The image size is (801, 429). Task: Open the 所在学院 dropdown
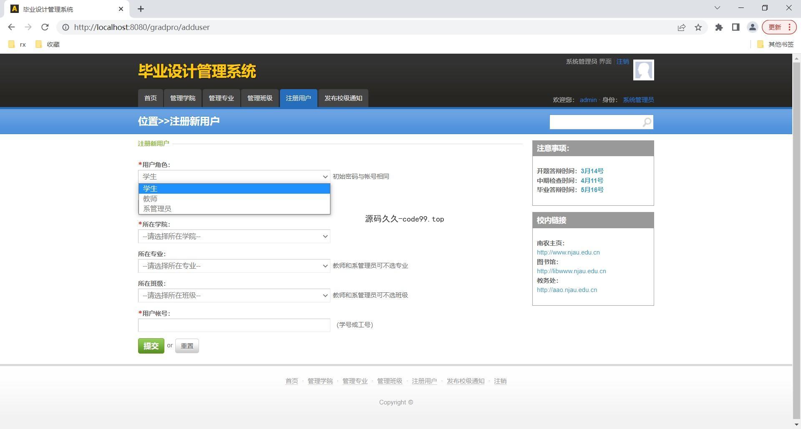(234, 236)
